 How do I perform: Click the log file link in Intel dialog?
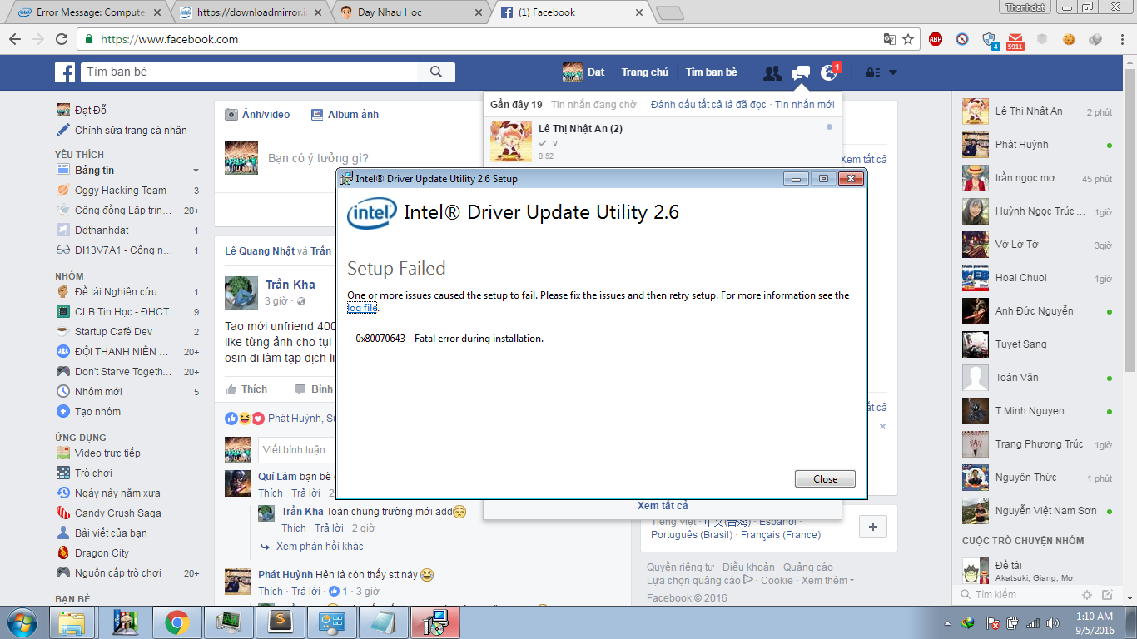[362, 308]
